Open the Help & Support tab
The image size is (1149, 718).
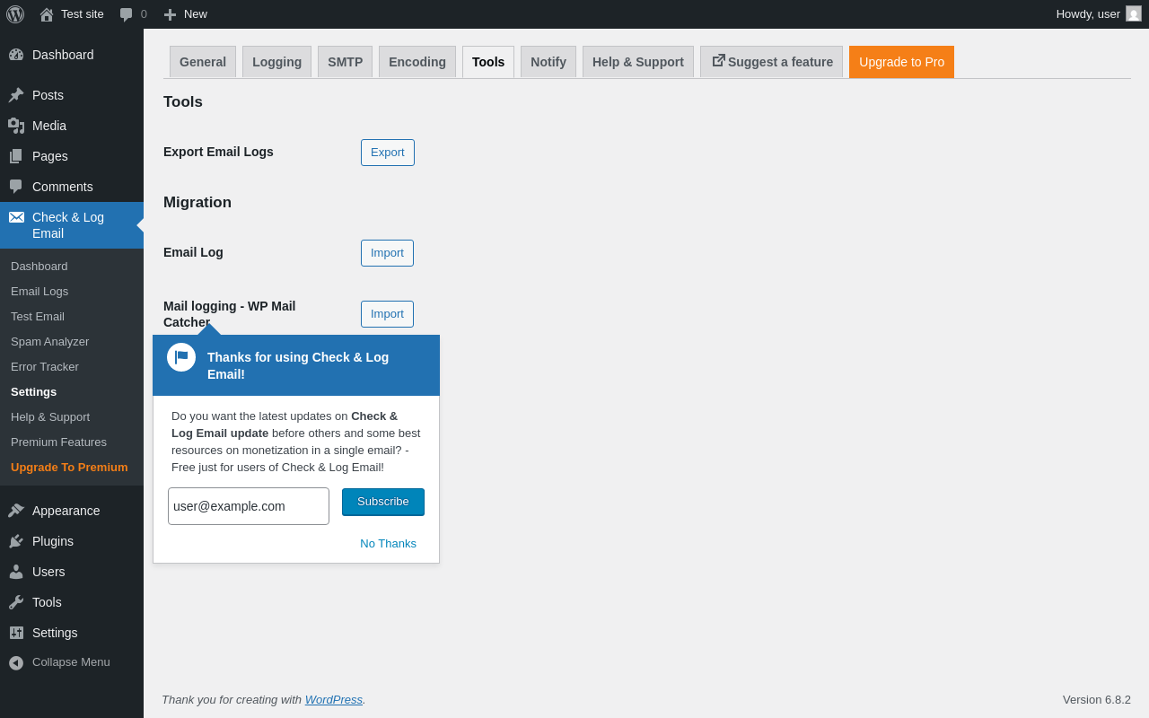click(x=638, y=62)
